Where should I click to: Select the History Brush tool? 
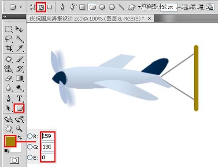(19, 69)
